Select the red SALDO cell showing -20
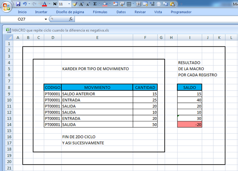This screenshot has width=238, height=171. (190, 125)
